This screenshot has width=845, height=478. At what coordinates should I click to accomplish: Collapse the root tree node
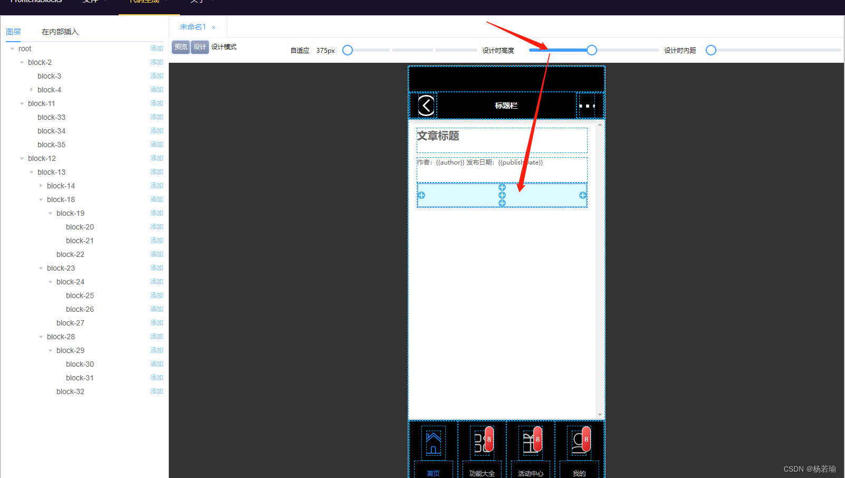13,49
